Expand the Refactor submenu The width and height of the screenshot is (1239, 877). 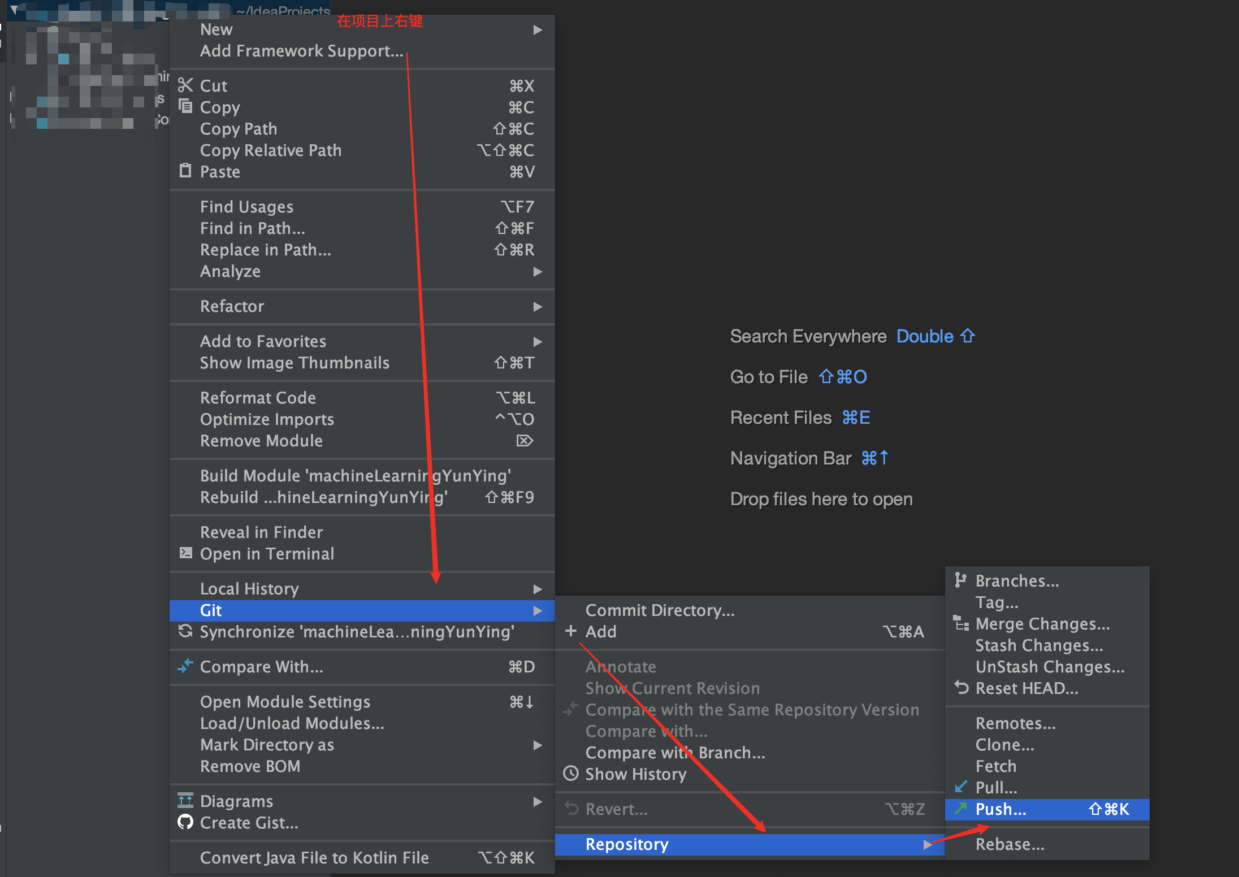pyautogui.click(x=538, y=306)
